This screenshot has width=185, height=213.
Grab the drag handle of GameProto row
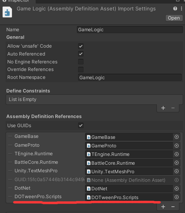pos(10,145)
